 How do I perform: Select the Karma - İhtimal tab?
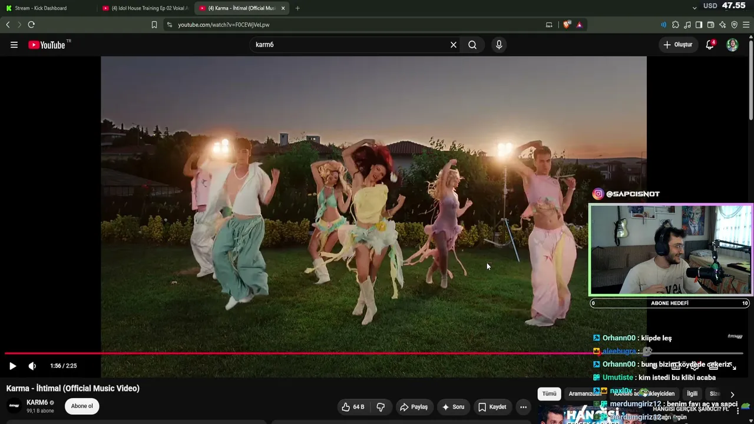[242, 8]
